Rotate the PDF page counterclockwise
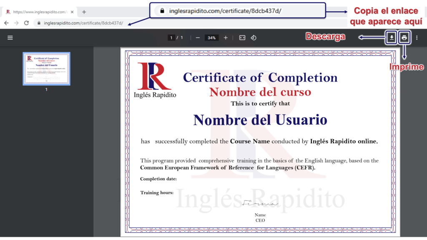The width and height of the screenshot is (427, 240). tap(253, 38)
